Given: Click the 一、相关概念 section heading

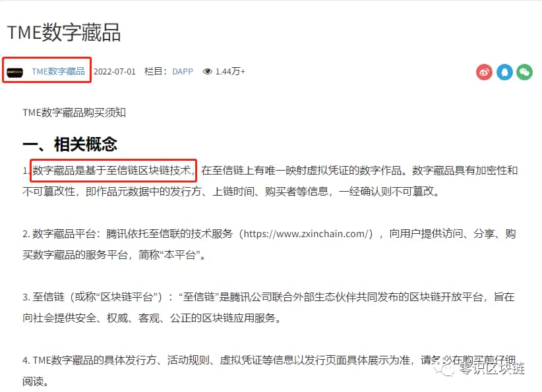Looking at the screenshot, I should 70,144.
